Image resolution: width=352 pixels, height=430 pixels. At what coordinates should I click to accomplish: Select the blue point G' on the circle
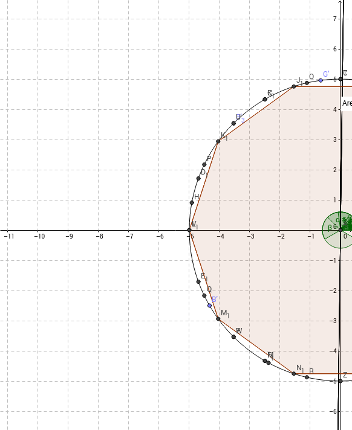[321, 80]
